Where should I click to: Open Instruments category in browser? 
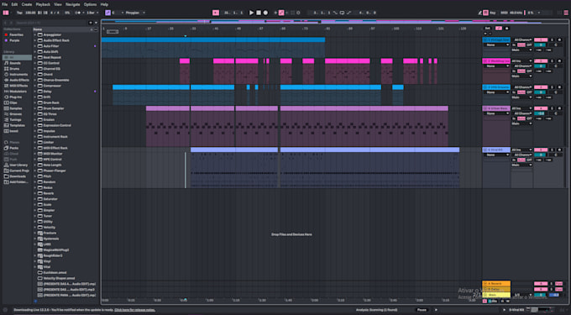point(18,74)
